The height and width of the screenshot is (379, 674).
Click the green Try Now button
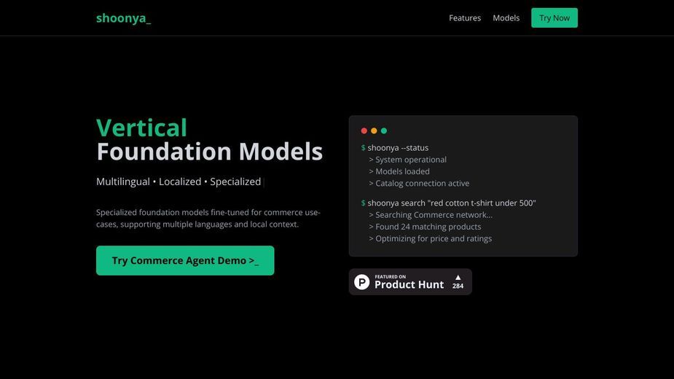(x=554, y=18)
